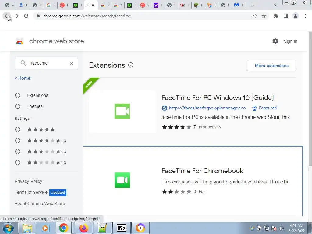Open the web store settings gear
This screenshot has height=234, width=312.
coord(275,41)
